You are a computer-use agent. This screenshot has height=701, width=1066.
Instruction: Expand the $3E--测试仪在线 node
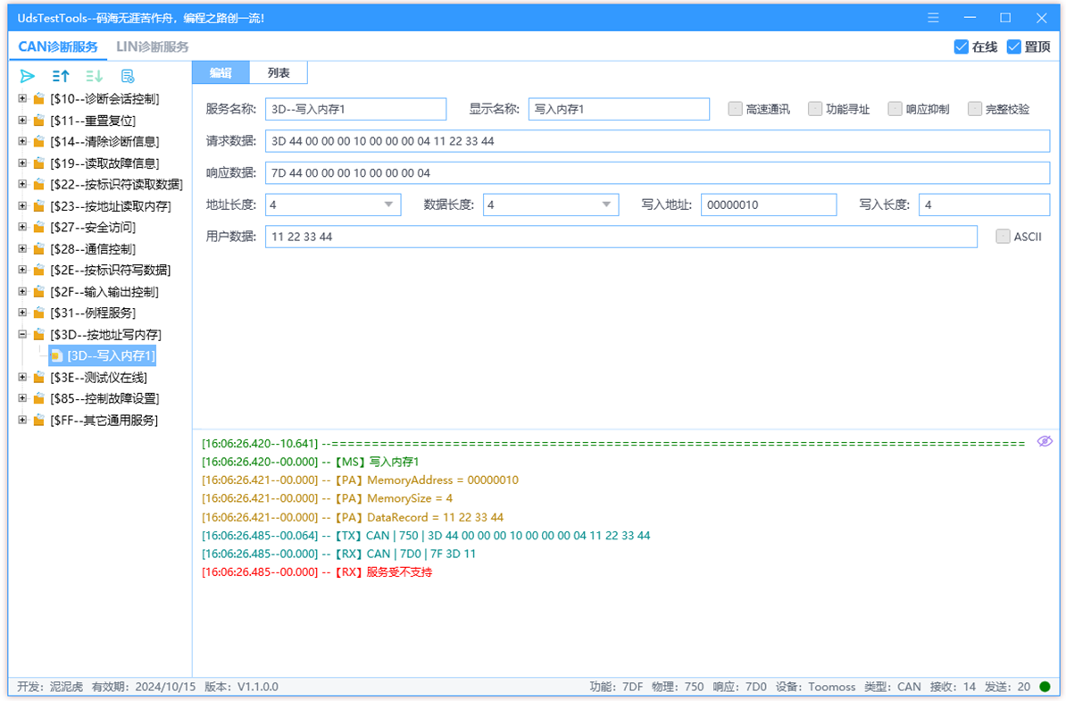point(22,377)
